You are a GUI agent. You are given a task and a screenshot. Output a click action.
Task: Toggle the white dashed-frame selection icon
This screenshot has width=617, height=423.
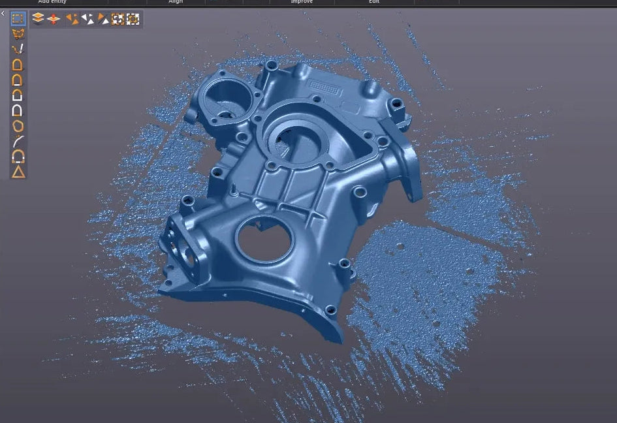tap(133, 19)
